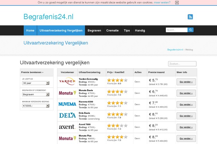The image size is (217, 144).
Task: Go to Home in navigation bar
Action: [30, 31]
